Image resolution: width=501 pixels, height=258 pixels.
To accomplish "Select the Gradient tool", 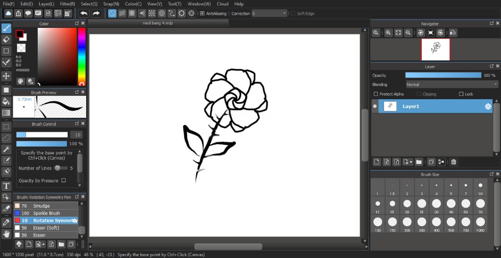I will coord(6,112).
